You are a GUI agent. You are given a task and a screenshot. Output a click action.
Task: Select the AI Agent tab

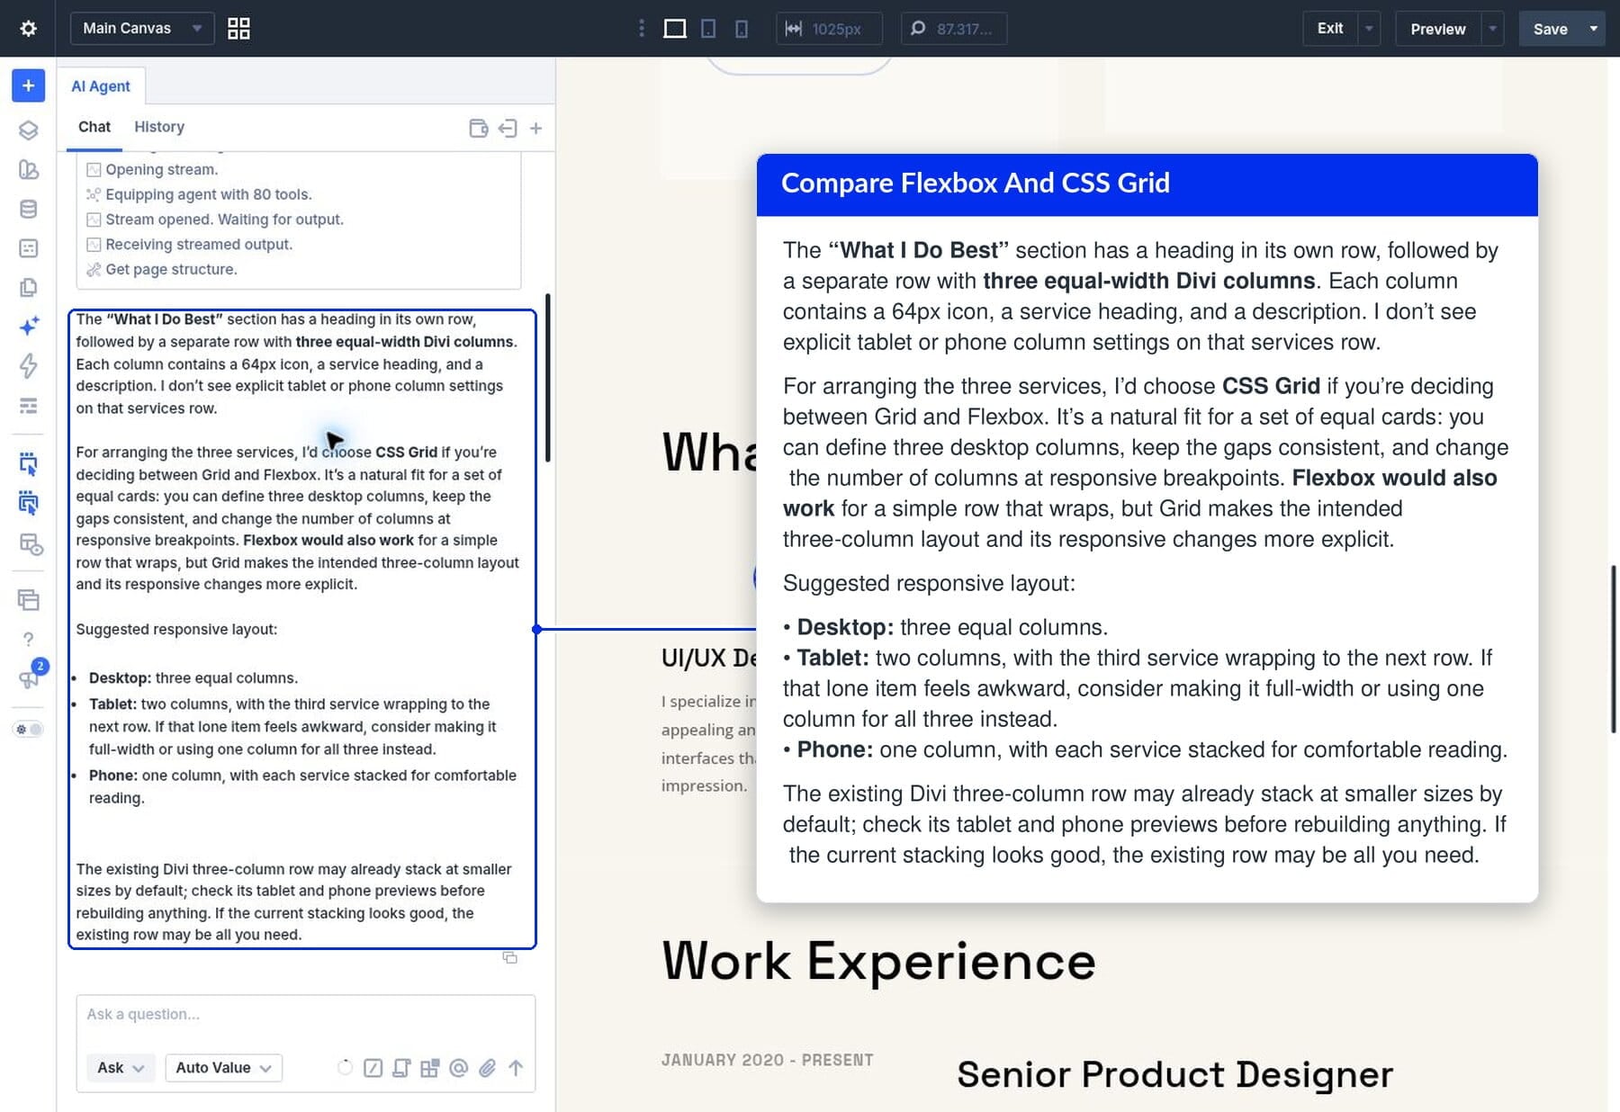(x=101, y=86)
